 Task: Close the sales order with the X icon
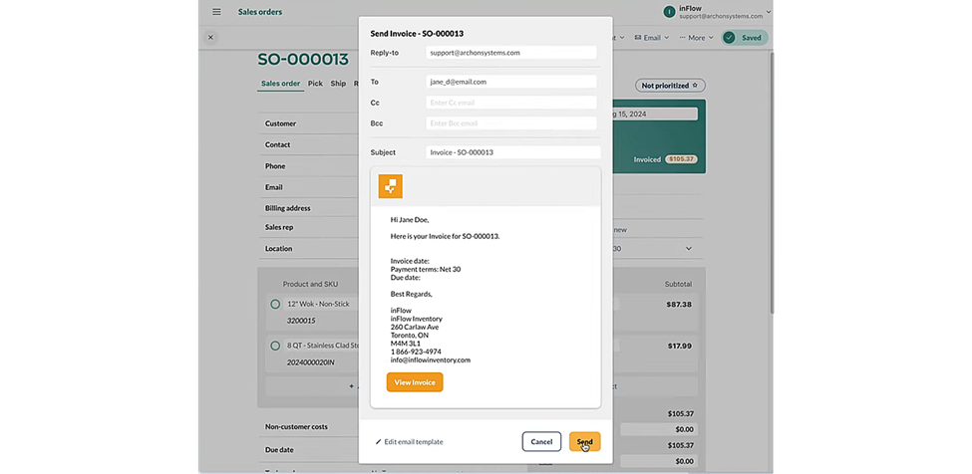pyautogui.click(x=210, y=38)
